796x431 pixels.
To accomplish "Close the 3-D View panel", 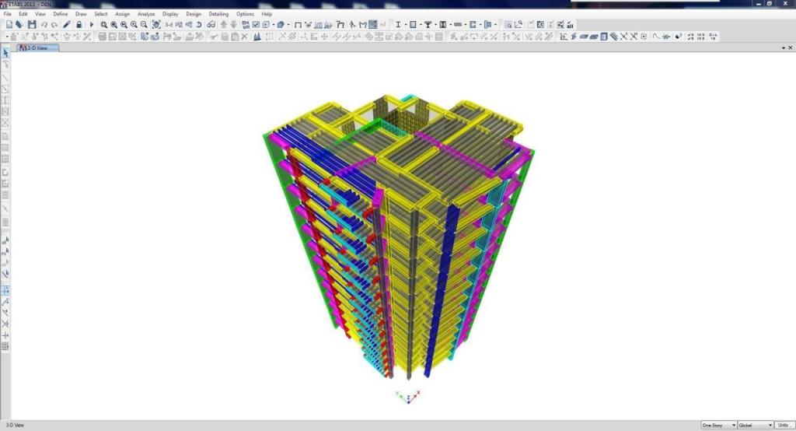I will [790, 48].
